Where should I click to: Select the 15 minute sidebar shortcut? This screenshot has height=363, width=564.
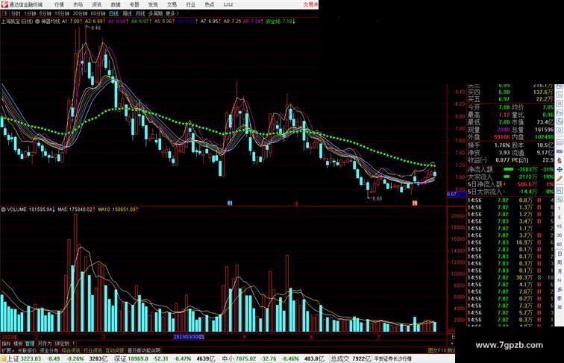pyautogui.click(x=560, y=227)
